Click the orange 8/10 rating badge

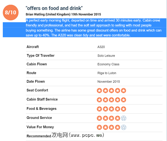click(10, 12)
